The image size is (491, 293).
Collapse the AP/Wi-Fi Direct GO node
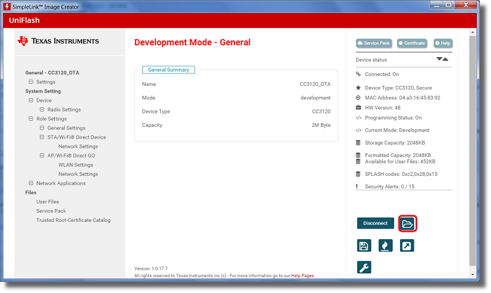pos(42,156)
